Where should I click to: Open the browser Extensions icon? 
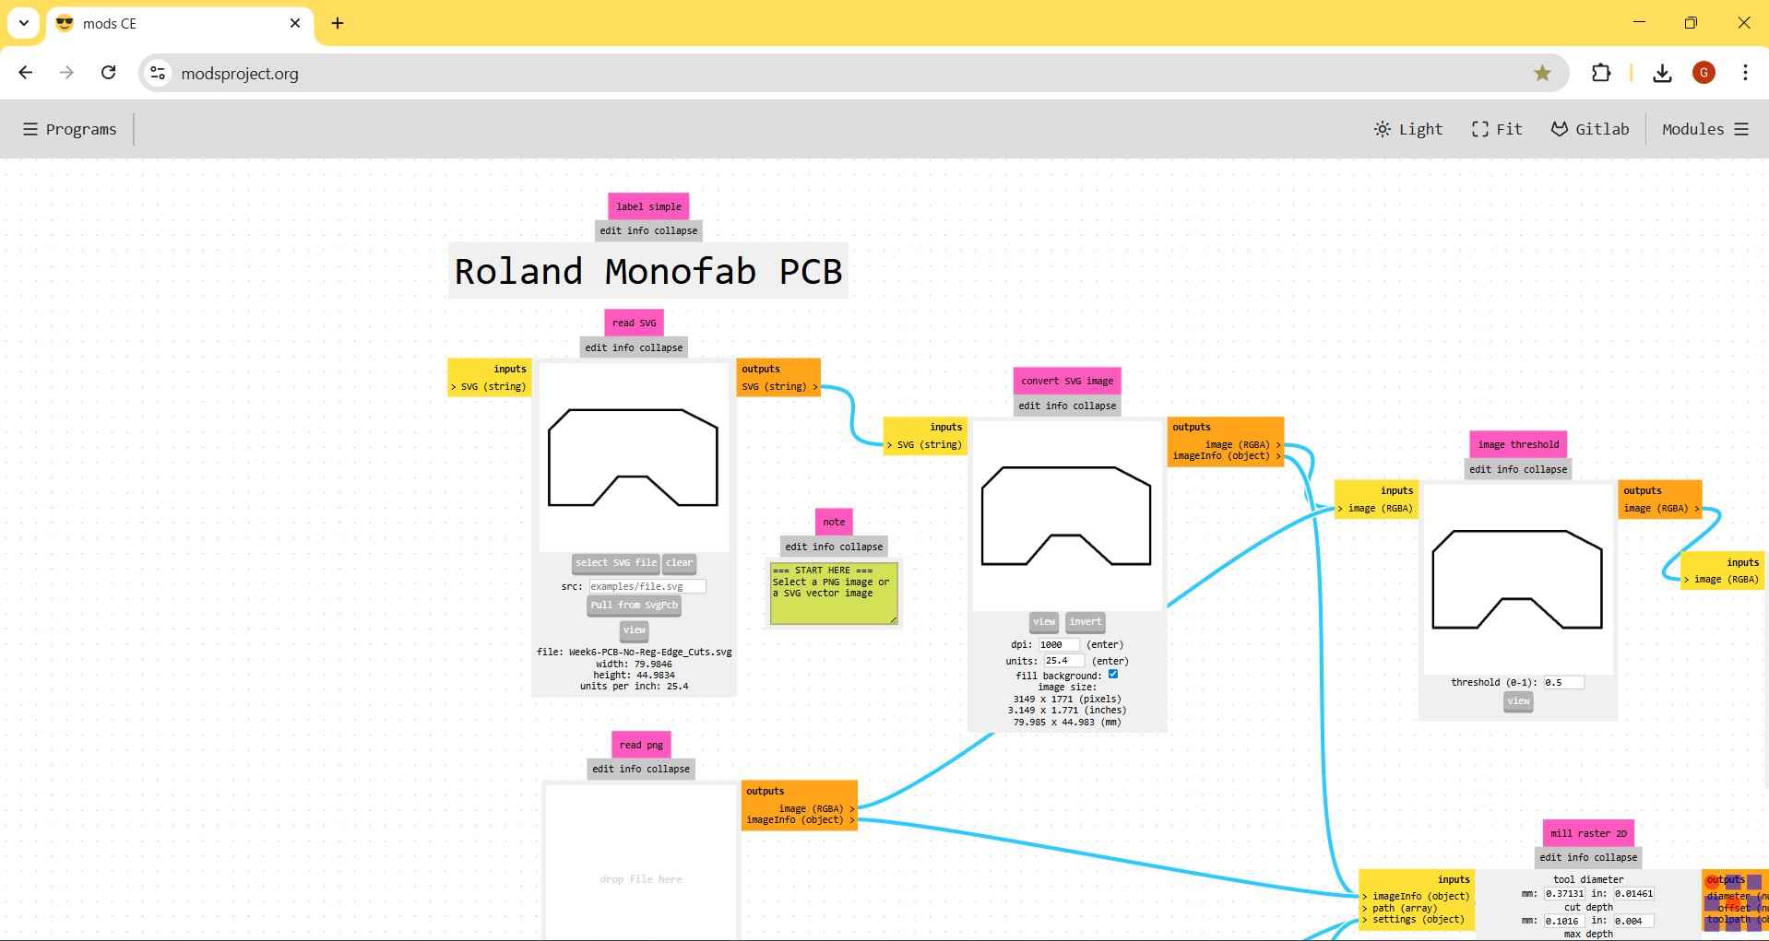1601,73
